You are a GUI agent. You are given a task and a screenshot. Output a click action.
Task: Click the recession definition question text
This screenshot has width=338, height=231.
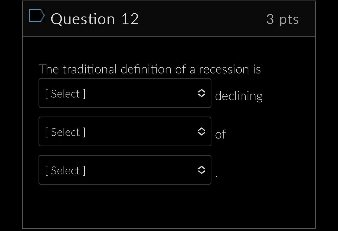[x=150, y=69]
